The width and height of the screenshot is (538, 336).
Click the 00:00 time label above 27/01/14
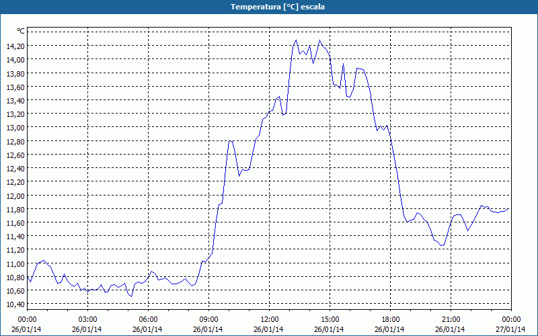tap(511, 320)
